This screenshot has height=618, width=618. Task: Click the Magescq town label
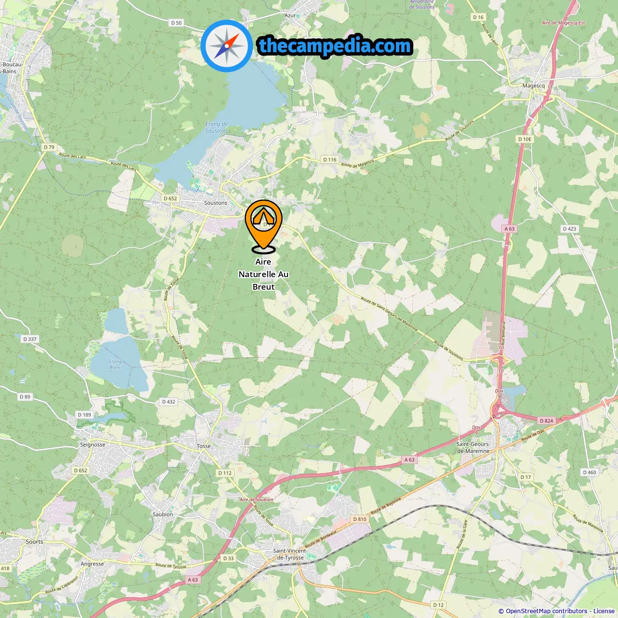[534, 86]
